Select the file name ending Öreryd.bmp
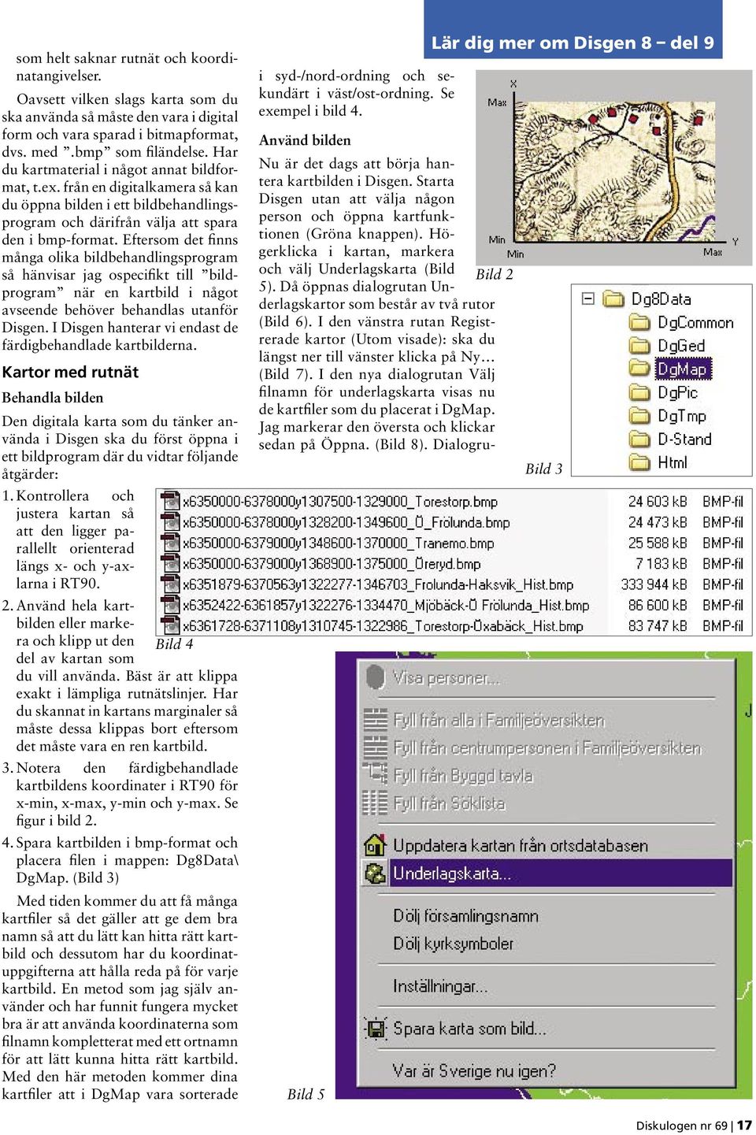 point(332,564)
